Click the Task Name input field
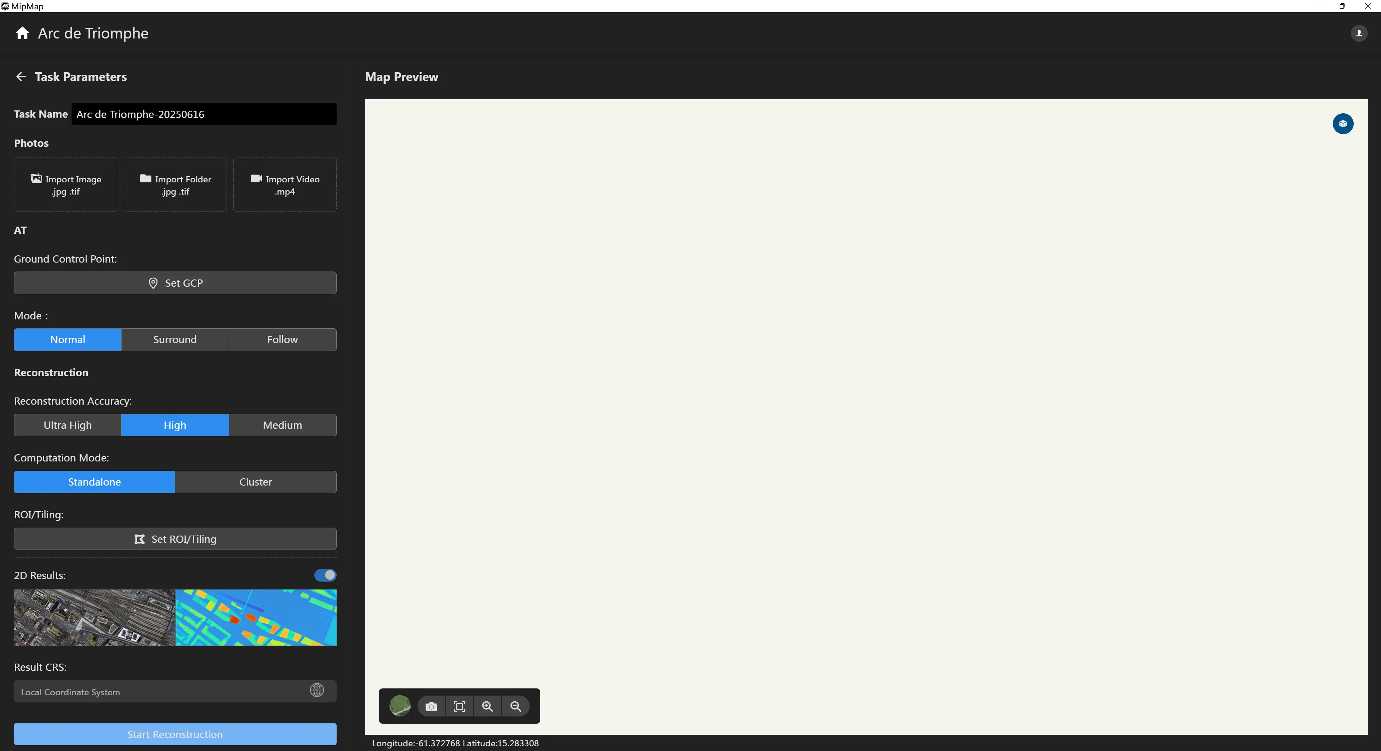Viewport: 1381px width, 751px height. coord(204,114)
